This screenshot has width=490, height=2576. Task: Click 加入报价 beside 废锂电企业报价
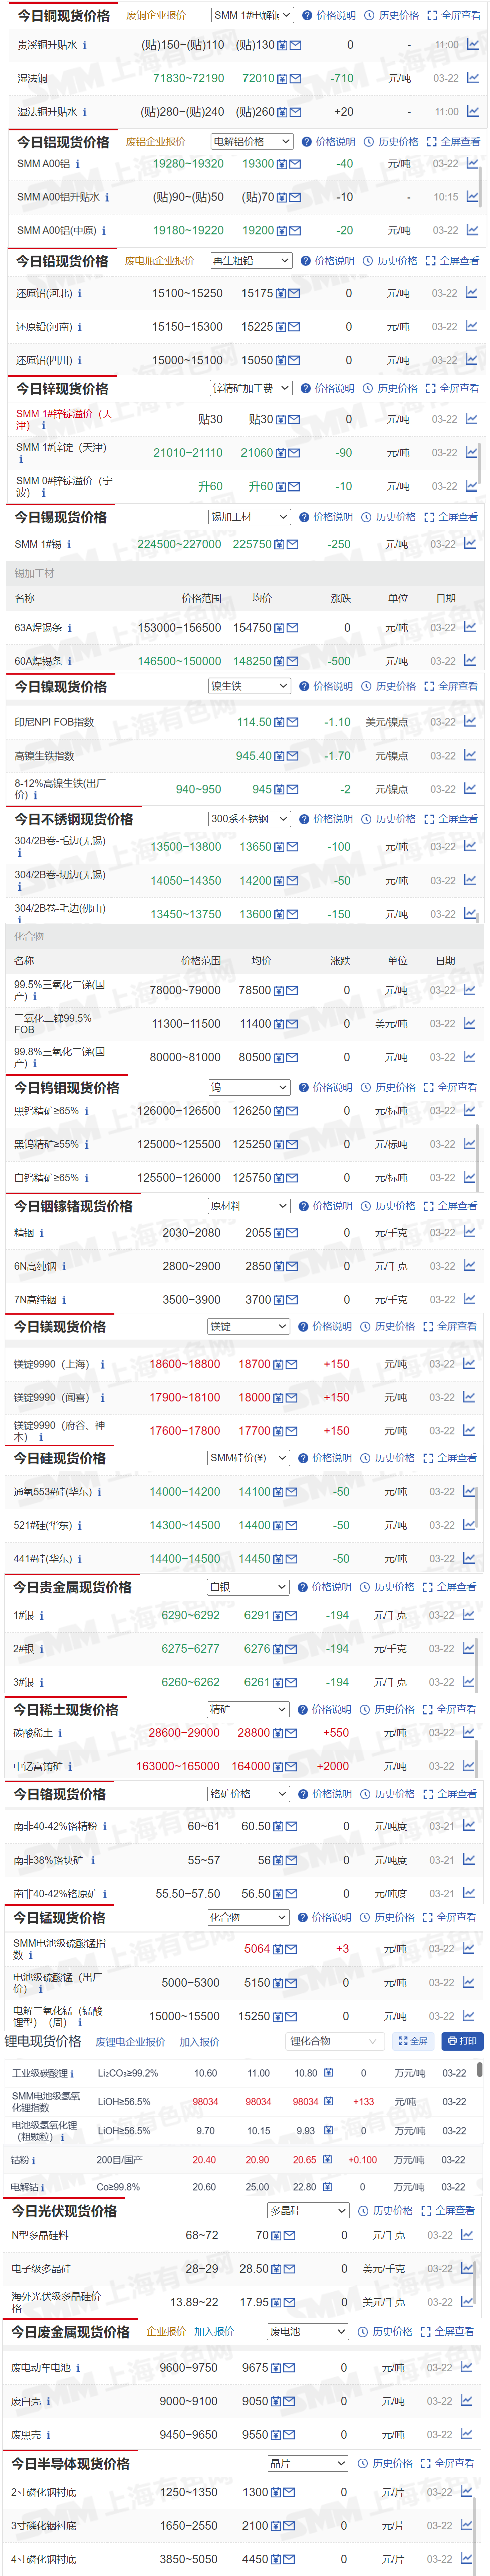199,2042
